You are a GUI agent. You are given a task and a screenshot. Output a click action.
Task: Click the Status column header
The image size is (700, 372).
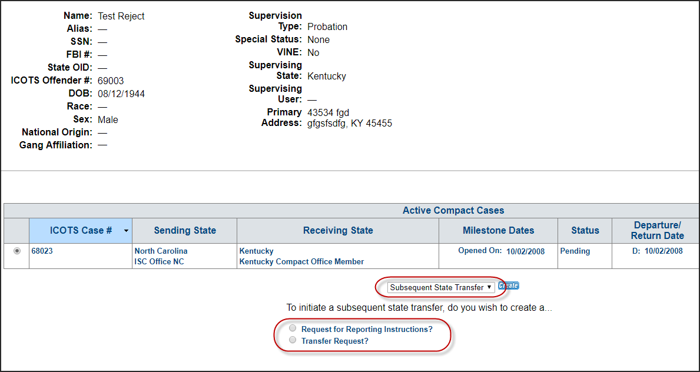tap(585, 231)
